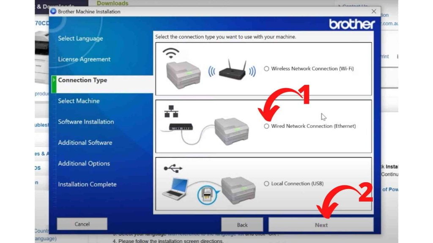Go to the Software Installation step
Viewport: 433px width, 243px height.
(x=86, y=122)
